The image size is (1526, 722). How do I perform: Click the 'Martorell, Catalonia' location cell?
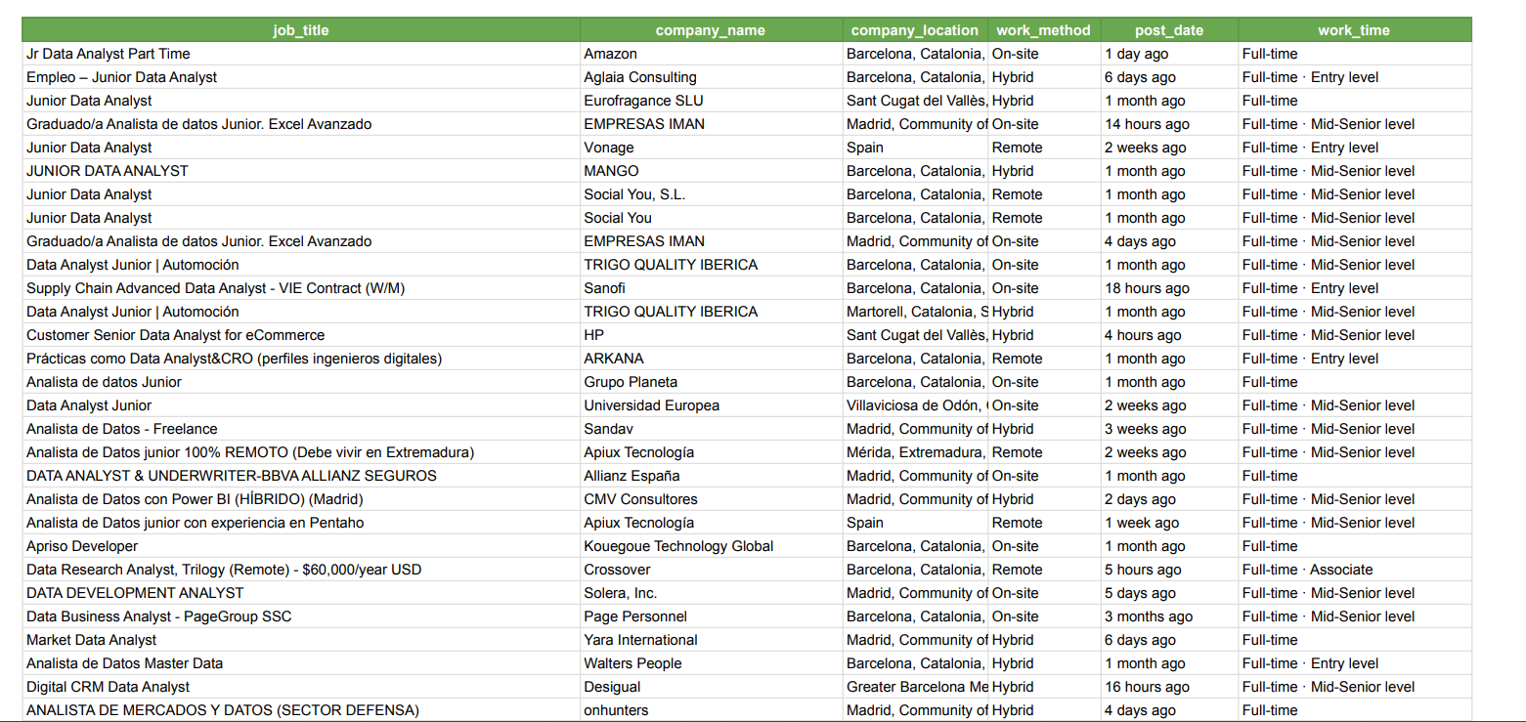(915, 312)
